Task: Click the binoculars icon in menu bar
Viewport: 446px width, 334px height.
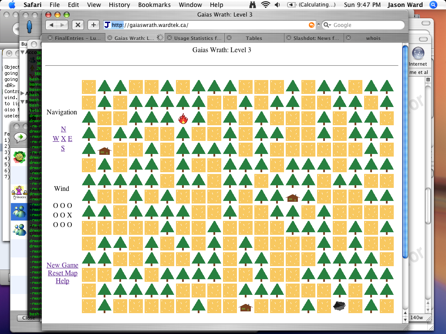Action: (253, 5)
